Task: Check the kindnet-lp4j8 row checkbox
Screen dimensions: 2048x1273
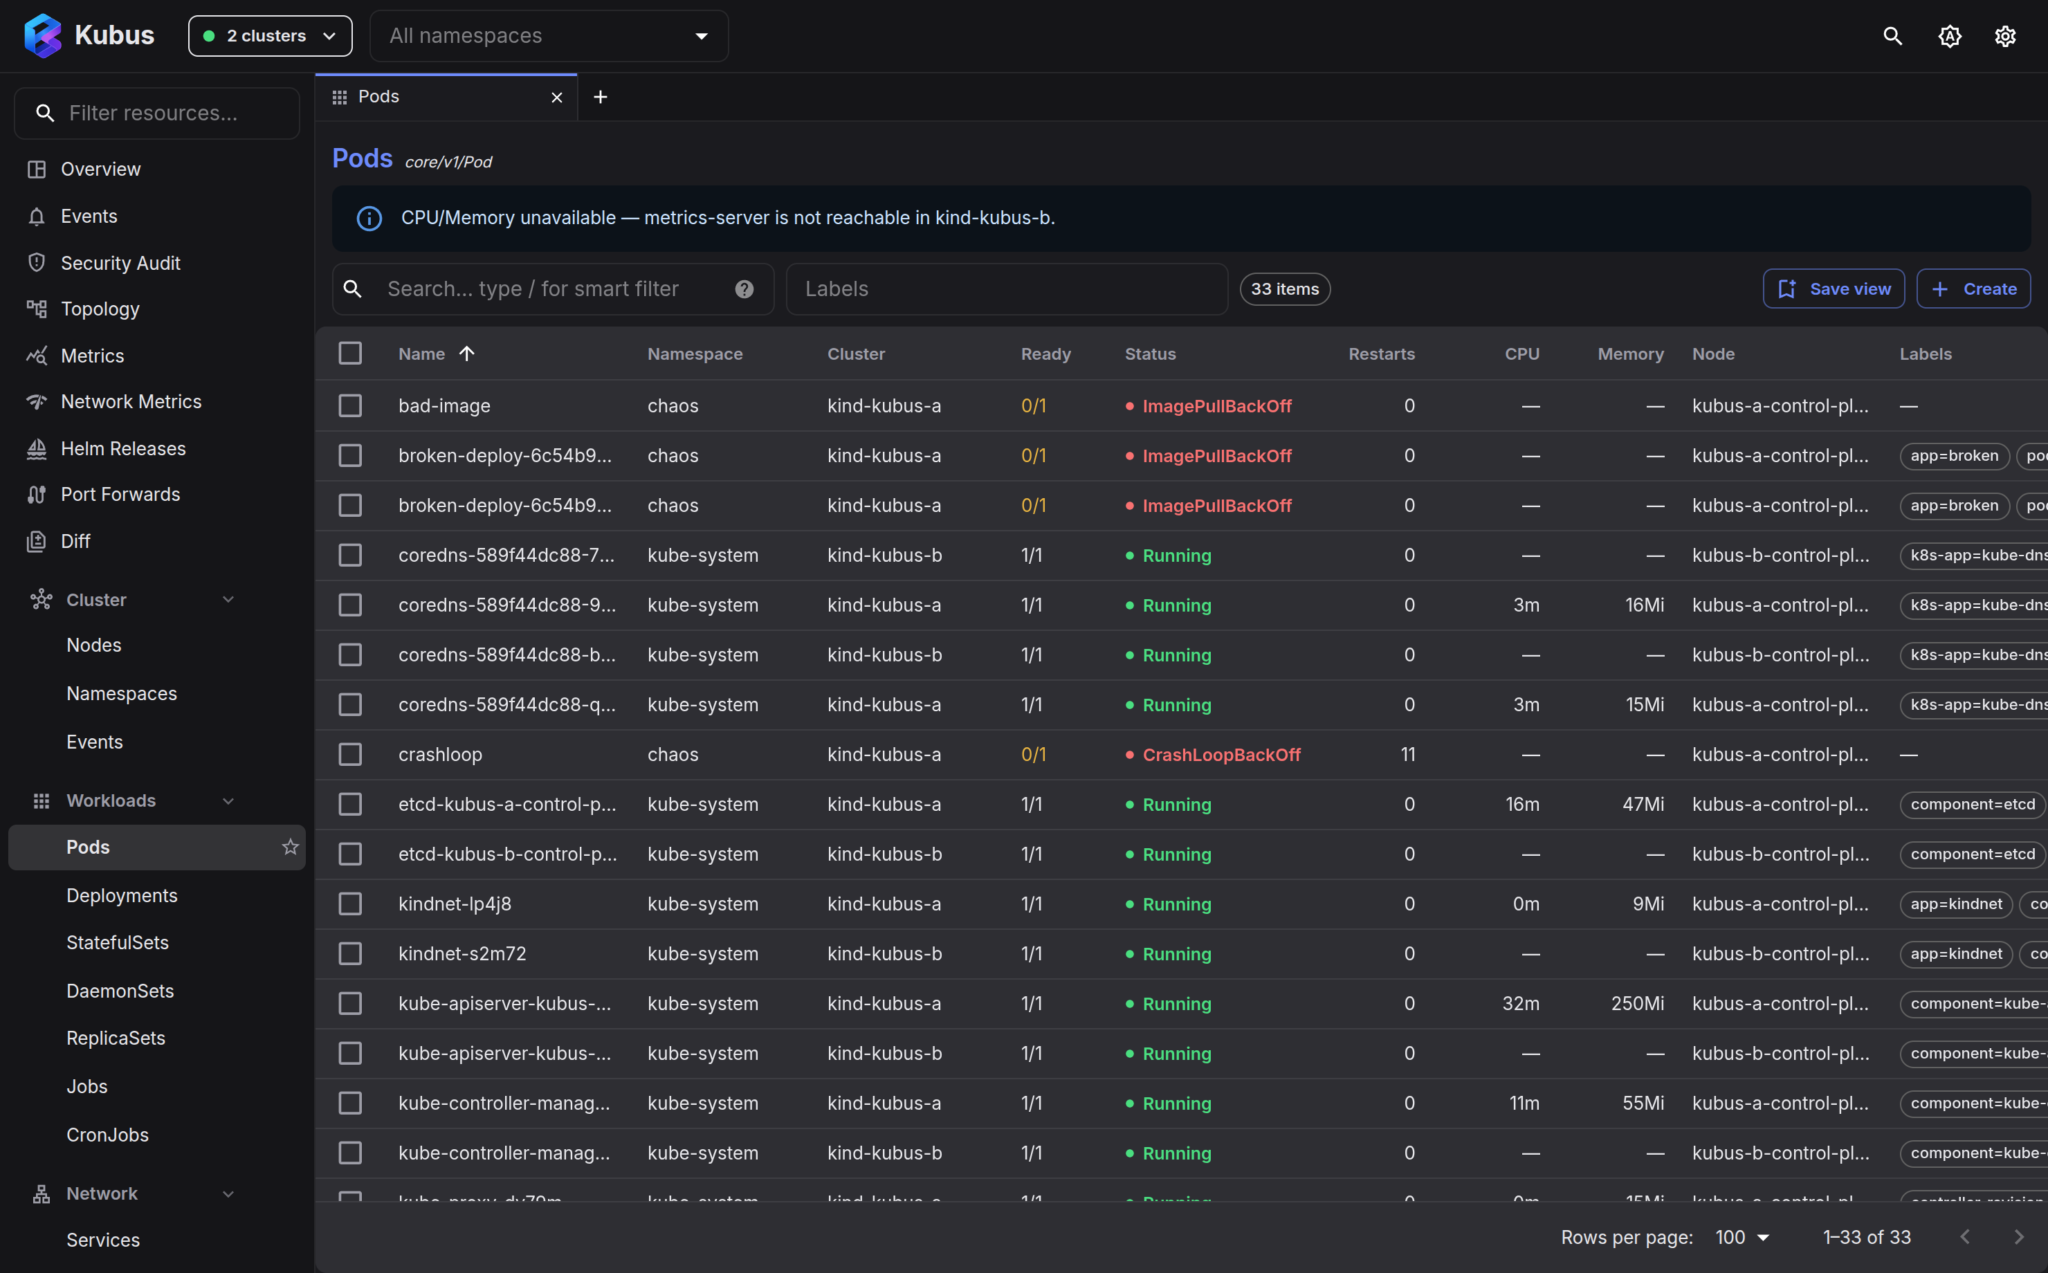Action: [x=350, y=904]
